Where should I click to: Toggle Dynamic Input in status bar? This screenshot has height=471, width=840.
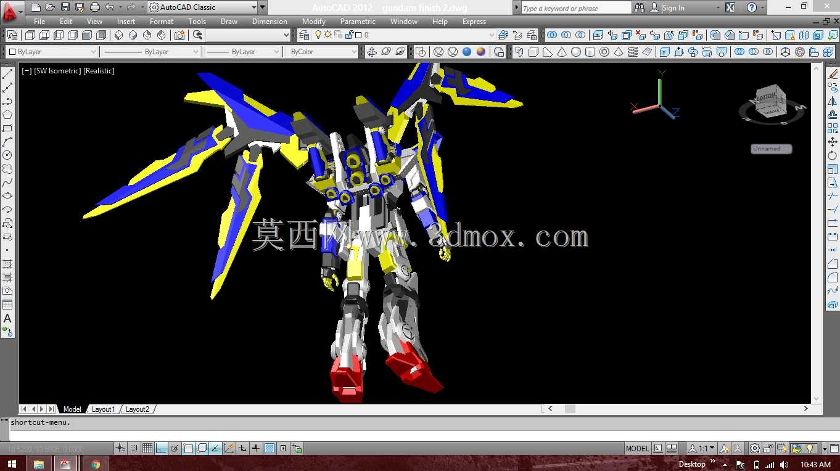tap(242, 448)
